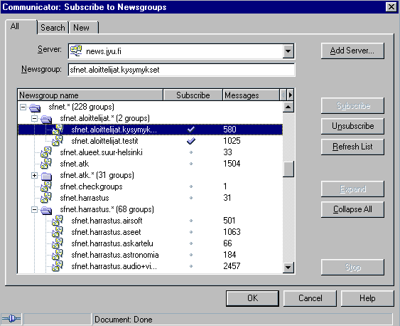This screenshot has height=326, width=400.
Task: Expand the sfnet.atk.* group folder
Action: (34, 175)
